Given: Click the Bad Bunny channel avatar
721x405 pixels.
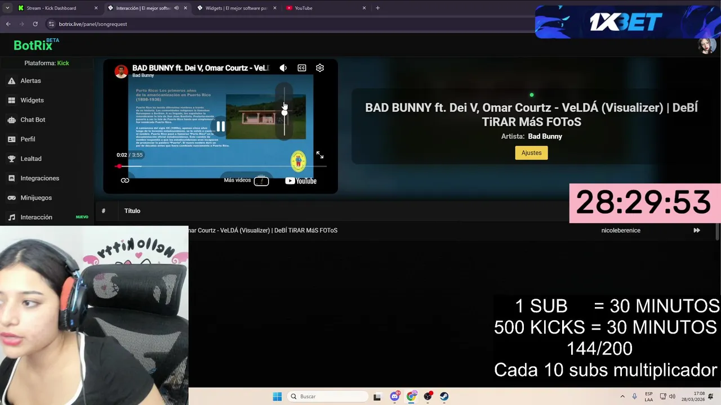Looking at the screenshot, I should (121, 71).
